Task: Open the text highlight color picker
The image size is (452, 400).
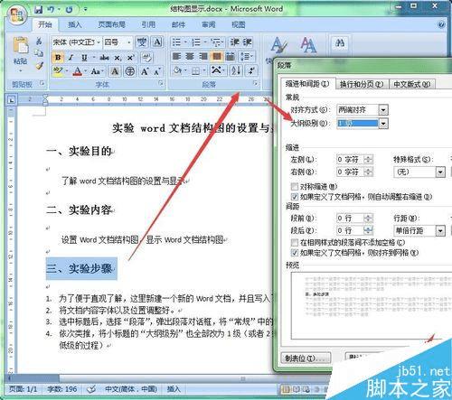Action: tap(66, 71)
